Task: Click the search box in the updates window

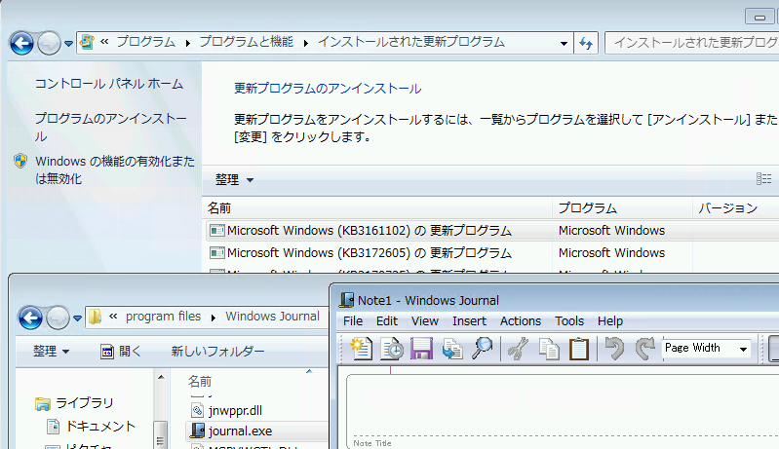Action: click(692, 43)
